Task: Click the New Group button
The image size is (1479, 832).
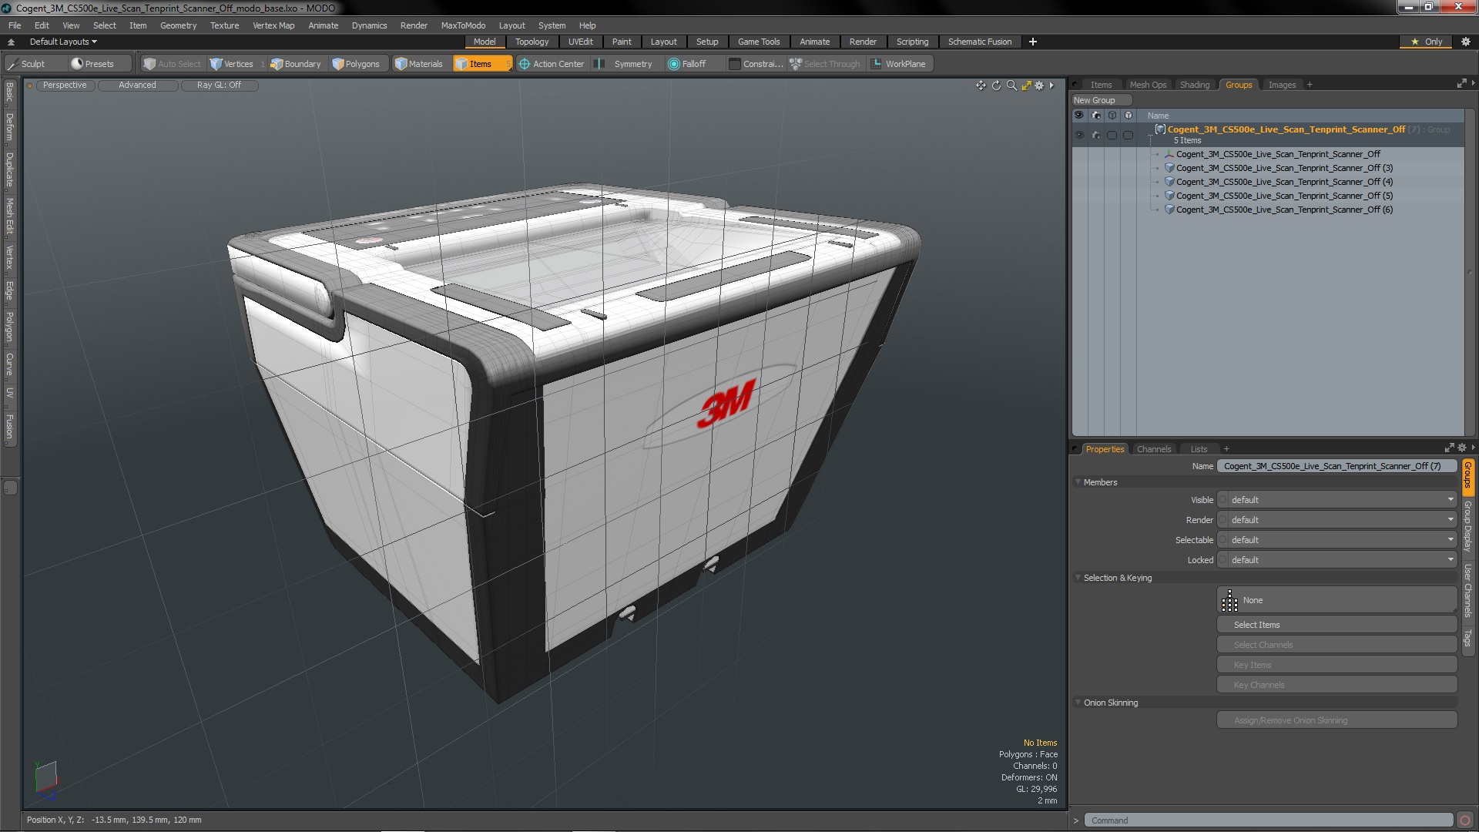Action: coord(1101,100)
